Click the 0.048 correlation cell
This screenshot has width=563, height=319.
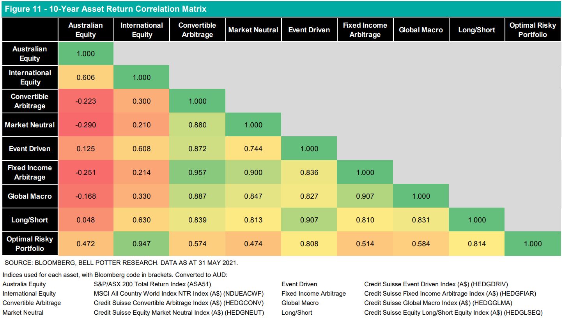tap(85, 220)
